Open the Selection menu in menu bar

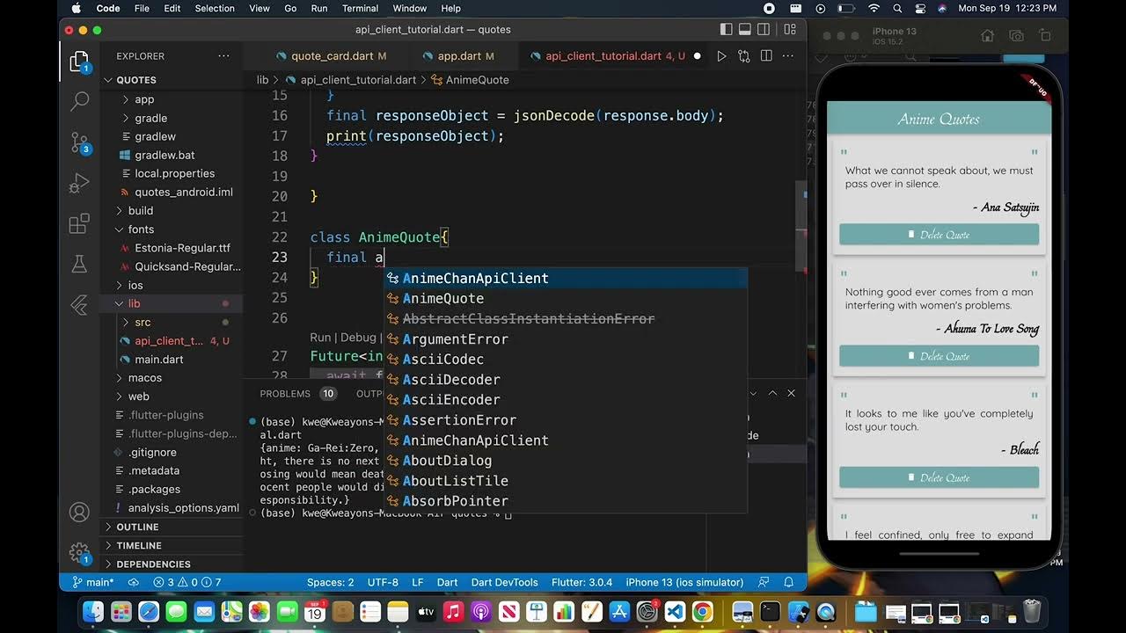[215, 8]
